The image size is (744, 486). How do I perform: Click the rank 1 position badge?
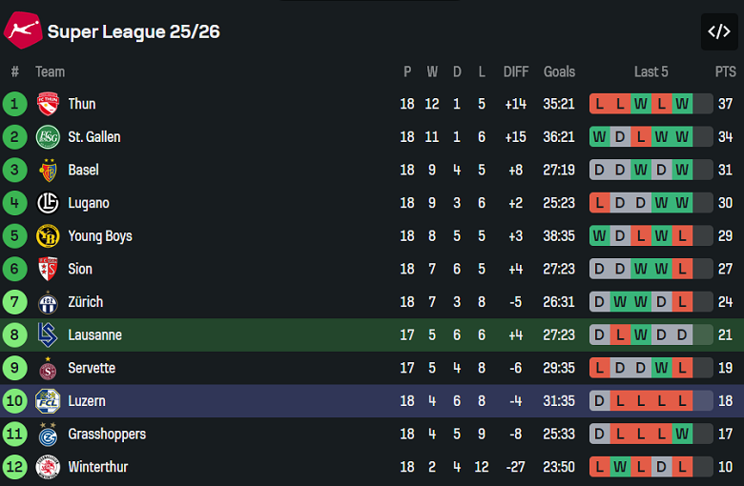click(x=14, y=104)
